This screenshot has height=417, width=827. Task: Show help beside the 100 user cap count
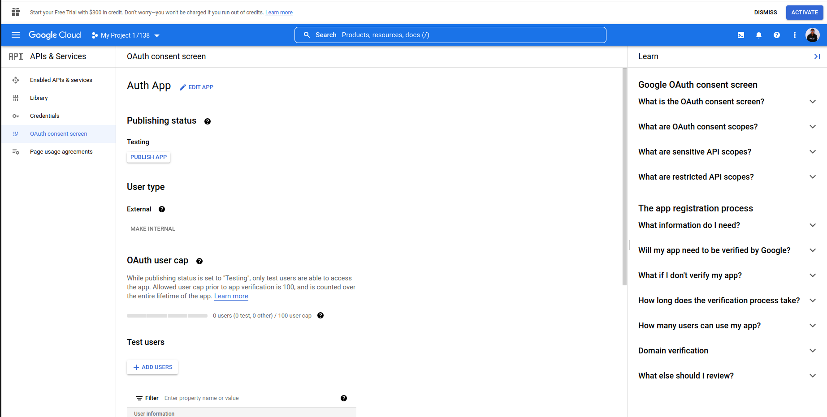[320, 315]
